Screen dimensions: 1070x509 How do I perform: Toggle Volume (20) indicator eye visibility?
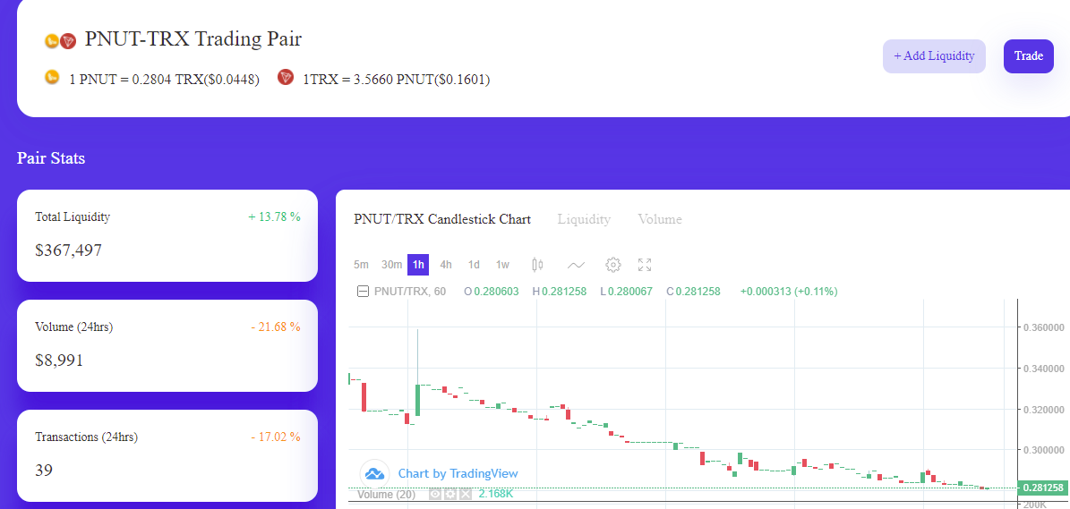pyautogui.click(x=434, y=494)
